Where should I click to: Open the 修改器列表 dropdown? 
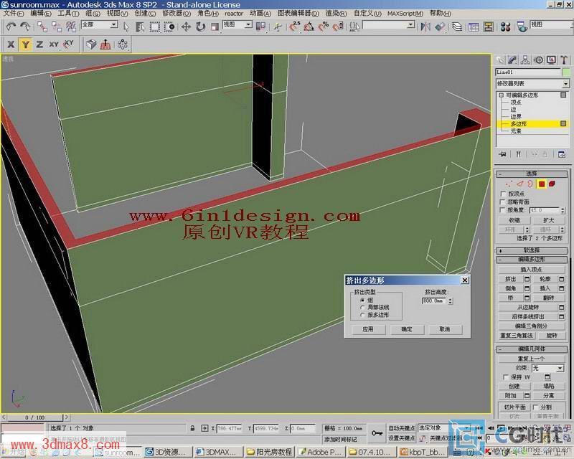click(532, 84)
